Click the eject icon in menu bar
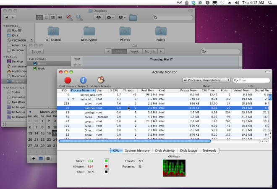 pyautogui.click(x=230, y=3)
